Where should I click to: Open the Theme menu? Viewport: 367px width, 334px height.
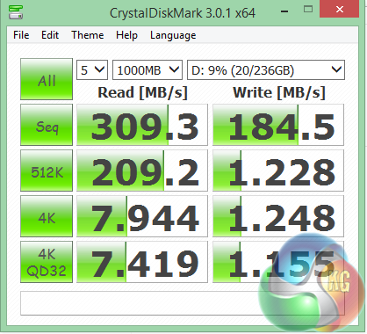(x=88, y=35)
